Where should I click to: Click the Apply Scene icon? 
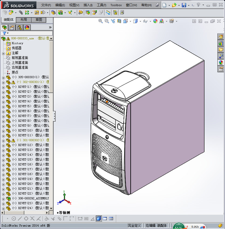point(162,21)
